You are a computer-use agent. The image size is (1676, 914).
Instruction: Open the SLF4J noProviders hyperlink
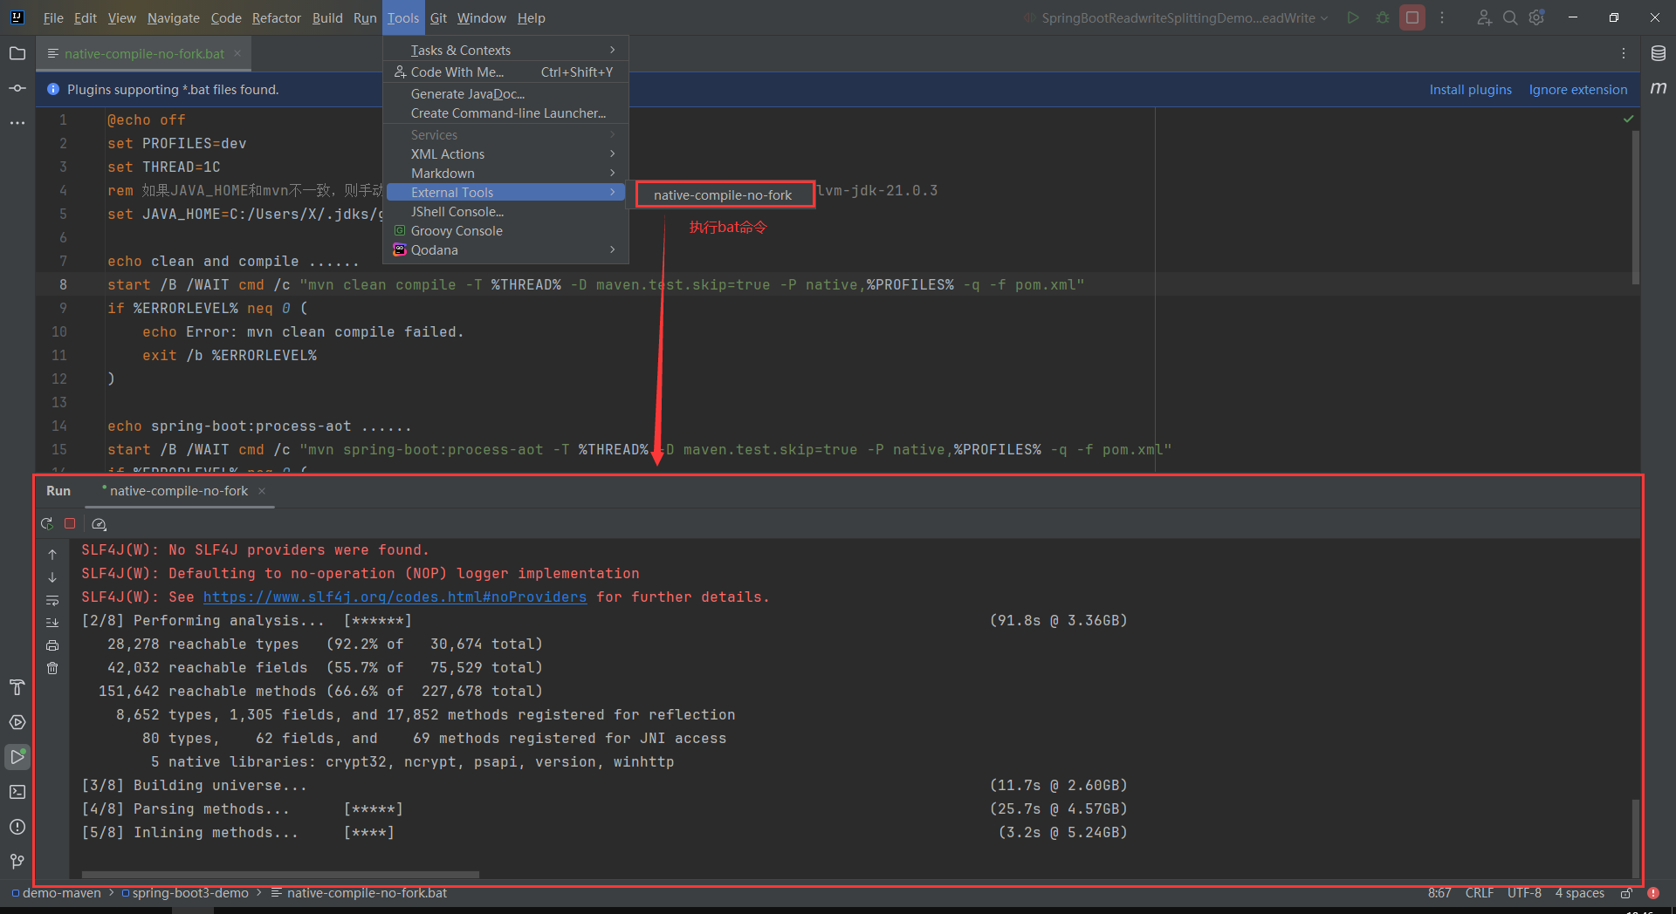(x=395, y=597)
